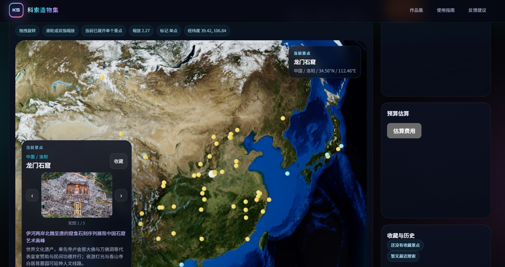
Task: Open the 使用指南 menu item
Action: click(446, 10)
